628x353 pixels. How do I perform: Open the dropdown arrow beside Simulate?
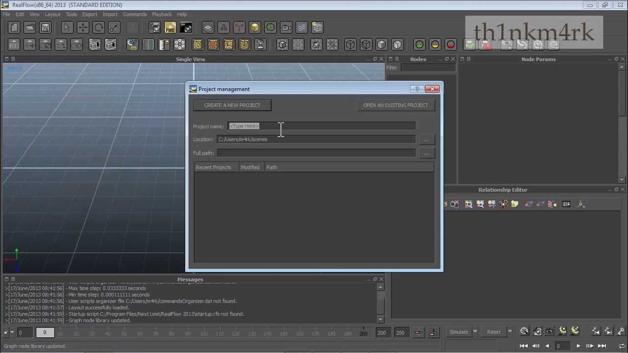coord(475,332)
